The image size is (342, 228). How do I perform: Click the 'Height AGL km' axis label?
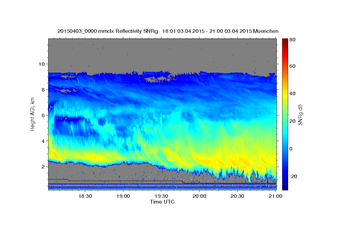32,114
